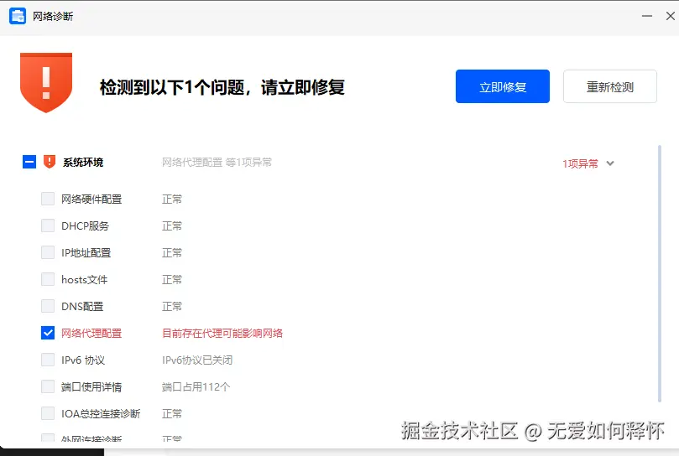Viewport: 679px width, 456px height.
Task: Click the vertical scrollbar of the list
Action: (x=660, y=273)
